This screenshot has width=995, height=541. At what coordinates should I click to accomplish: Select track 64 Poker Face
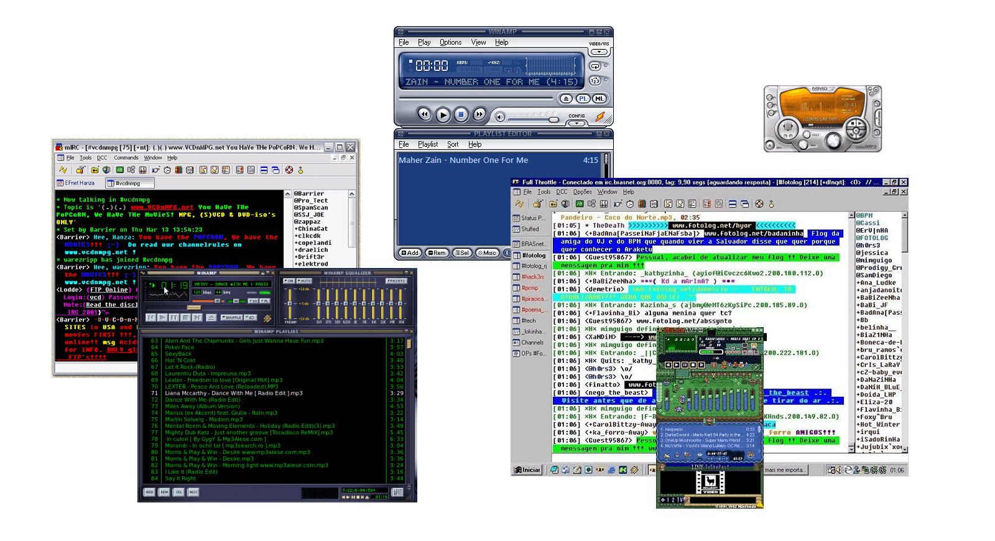click(276, 347)
